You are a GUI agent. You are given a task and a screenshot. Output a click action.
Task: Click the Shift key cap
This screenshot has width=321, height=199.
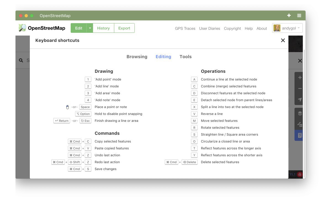point(75,162)
